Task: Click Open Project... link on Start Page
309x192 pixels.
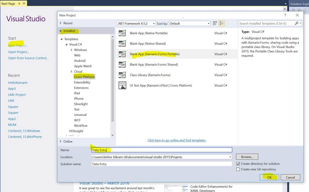Action: (x=18, y=52)
